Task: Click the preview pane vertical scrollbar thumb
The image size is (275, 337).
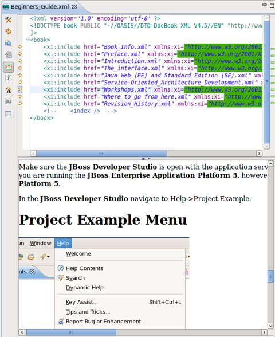Action: coord(270,276)
